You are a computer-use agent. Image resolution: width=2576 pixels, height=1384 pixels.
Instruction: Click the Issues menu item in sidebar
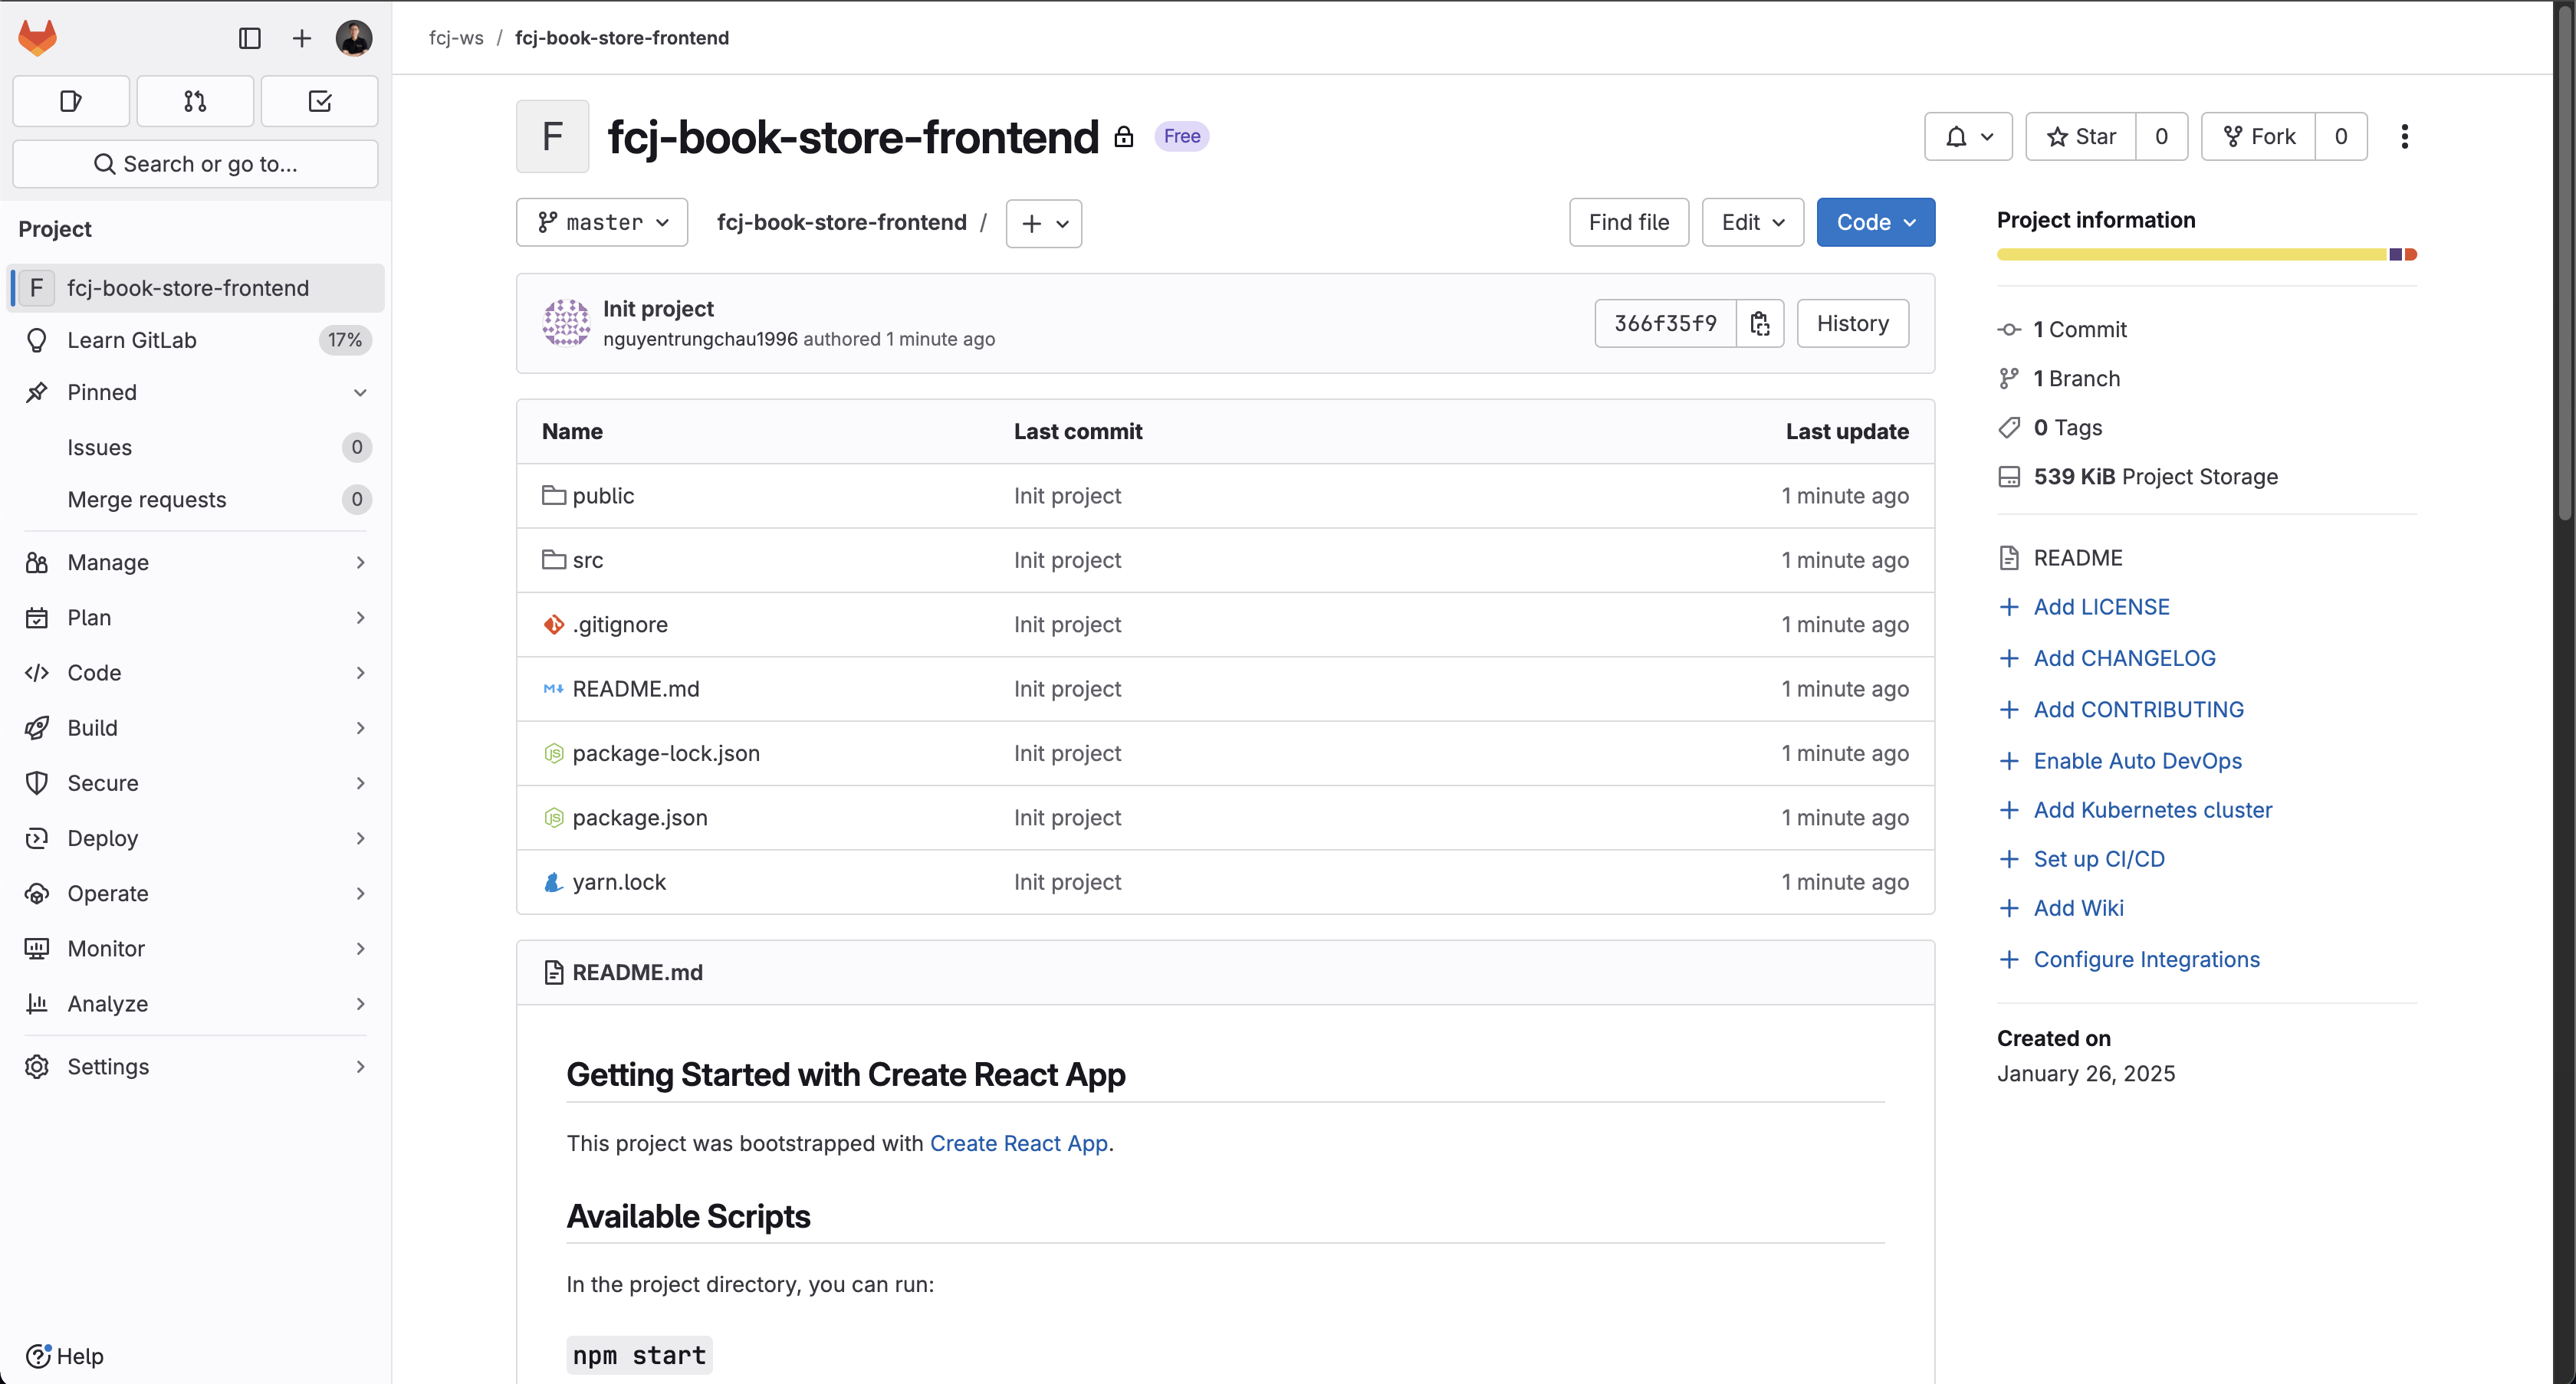pyautogui.click(x=99, y=447)
